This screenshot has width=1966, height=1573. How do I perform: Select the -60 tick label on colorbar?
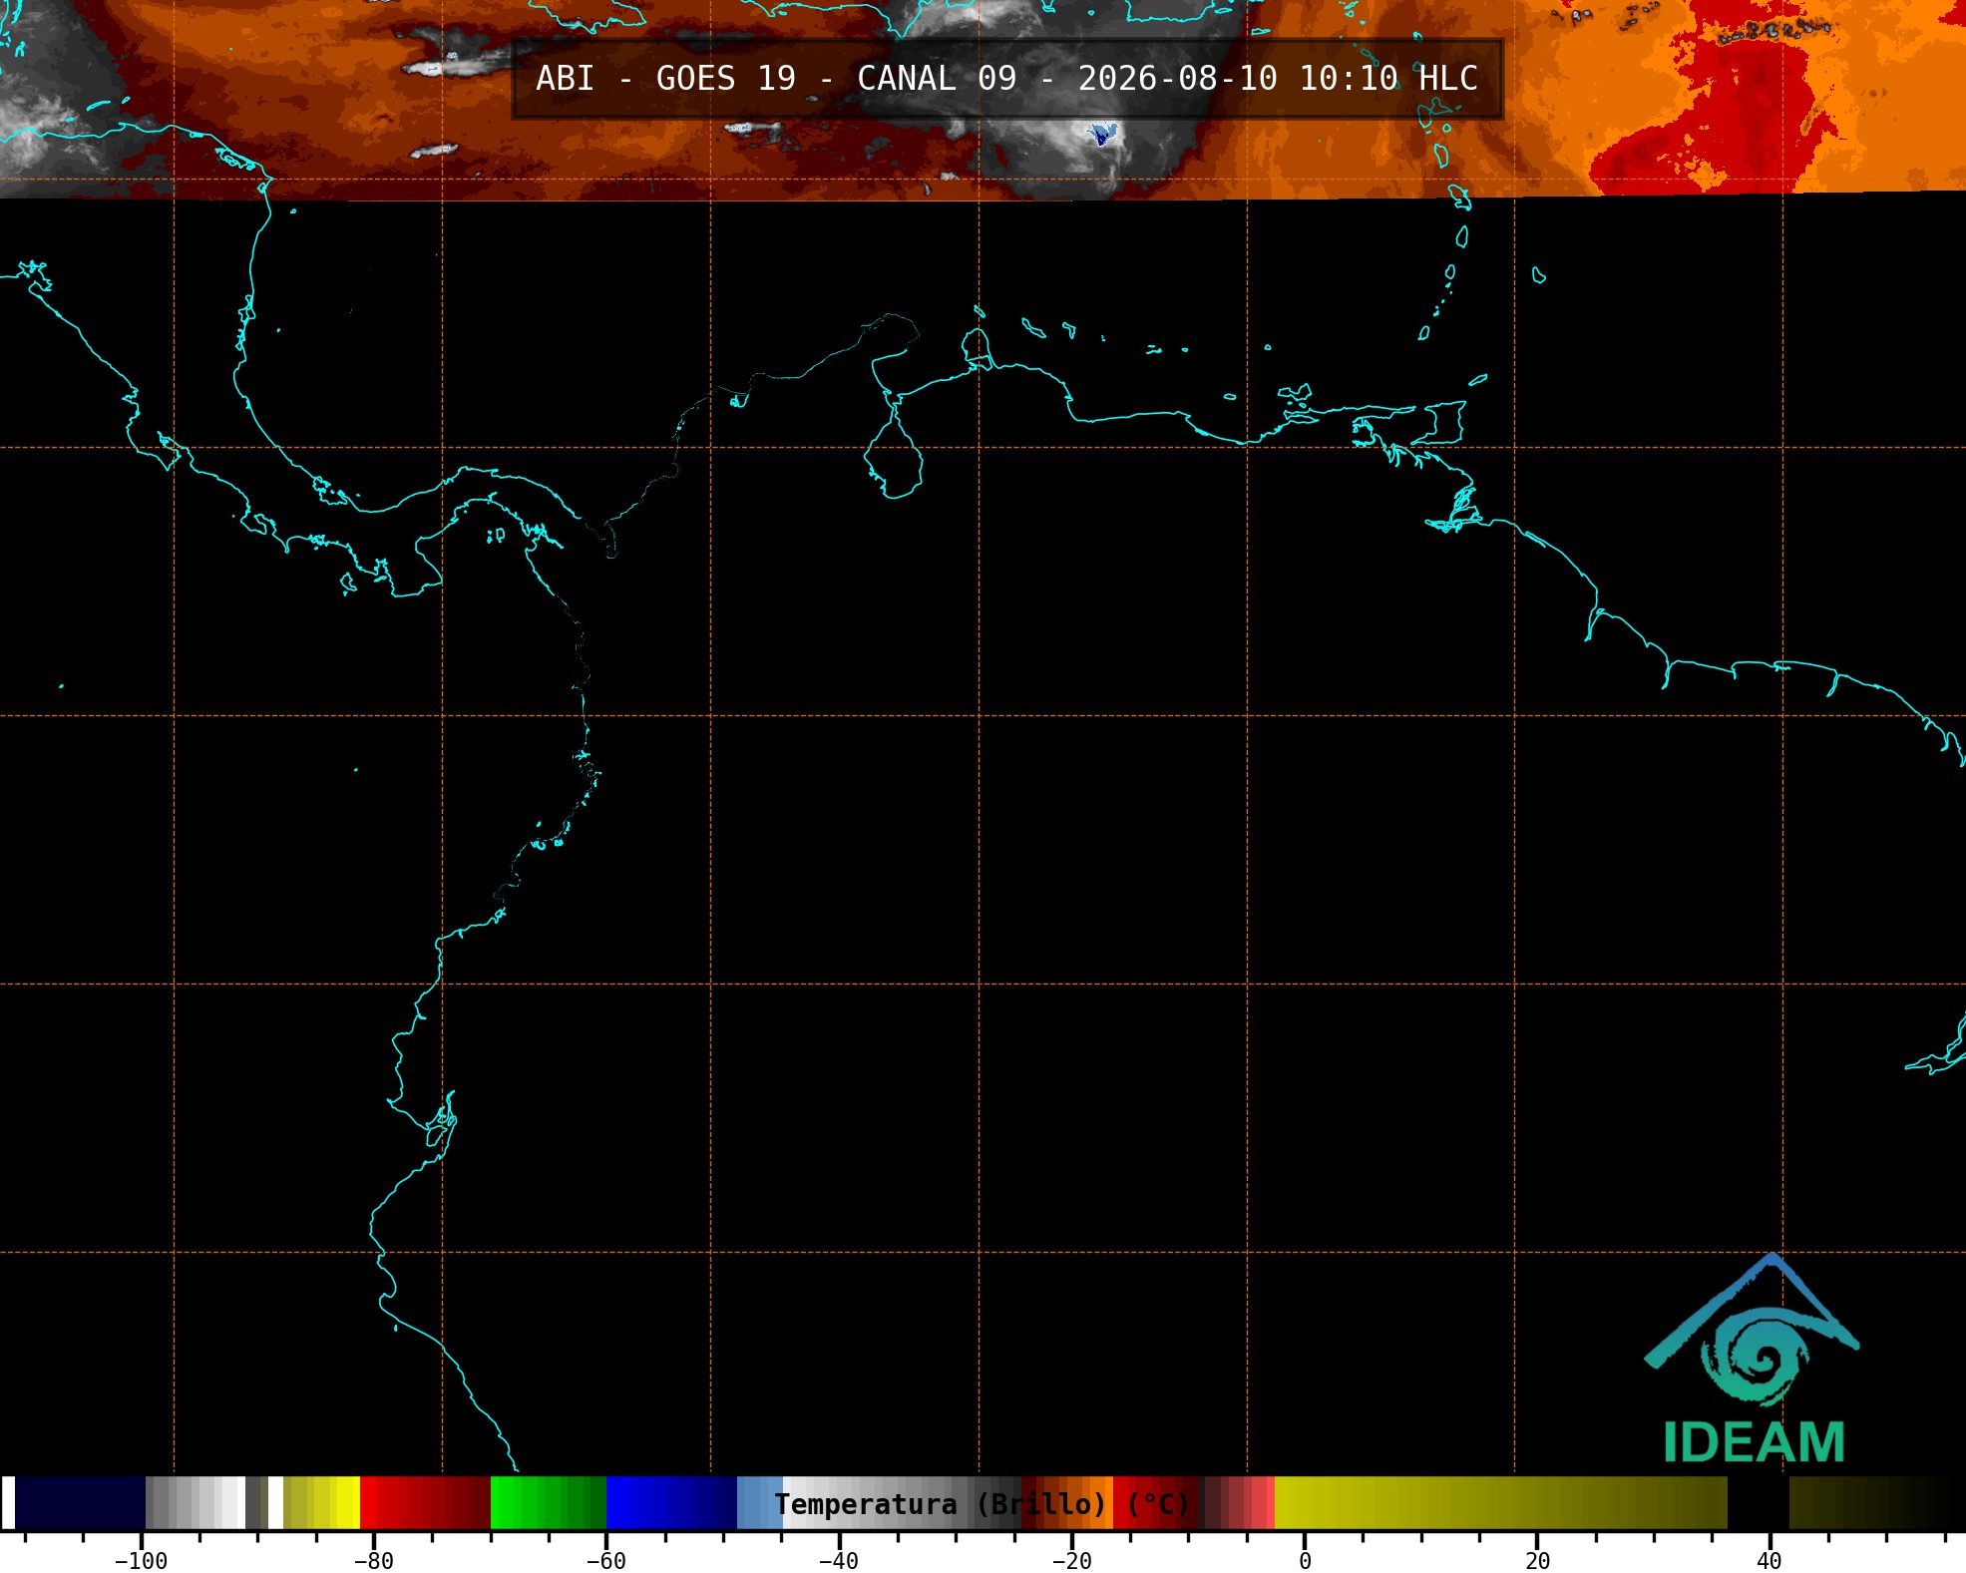pyautogui.click(x=605, y=1561)
